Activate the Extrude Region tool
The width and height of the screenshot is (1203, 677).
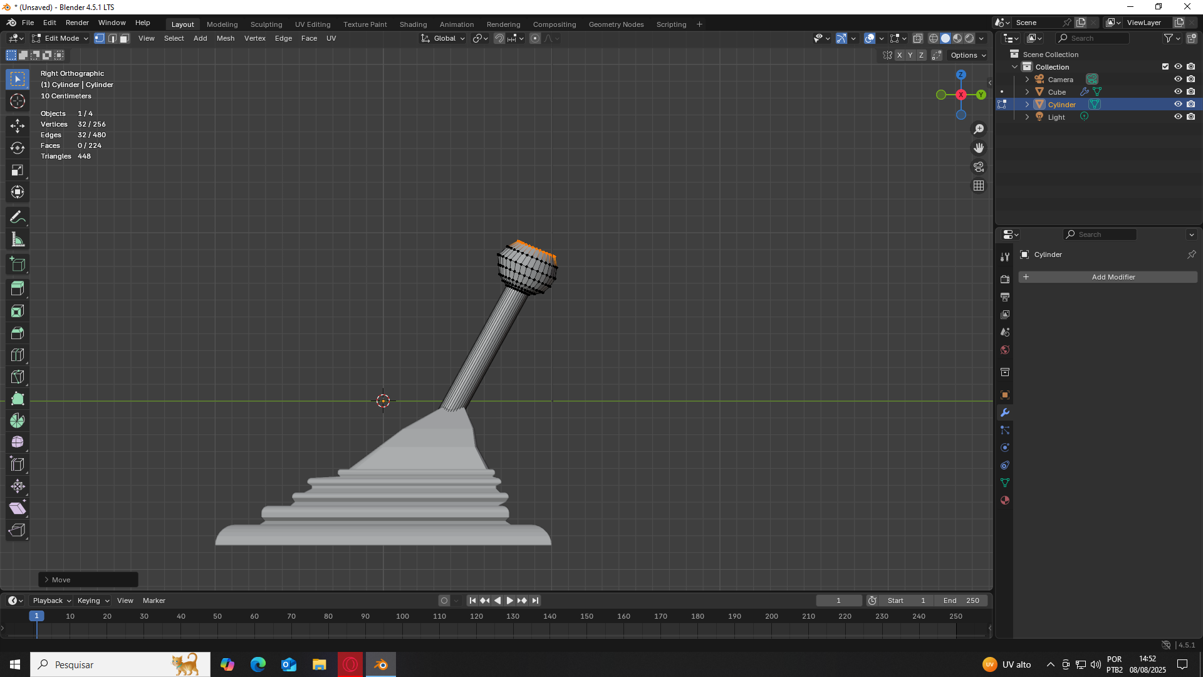pos(18,289)
